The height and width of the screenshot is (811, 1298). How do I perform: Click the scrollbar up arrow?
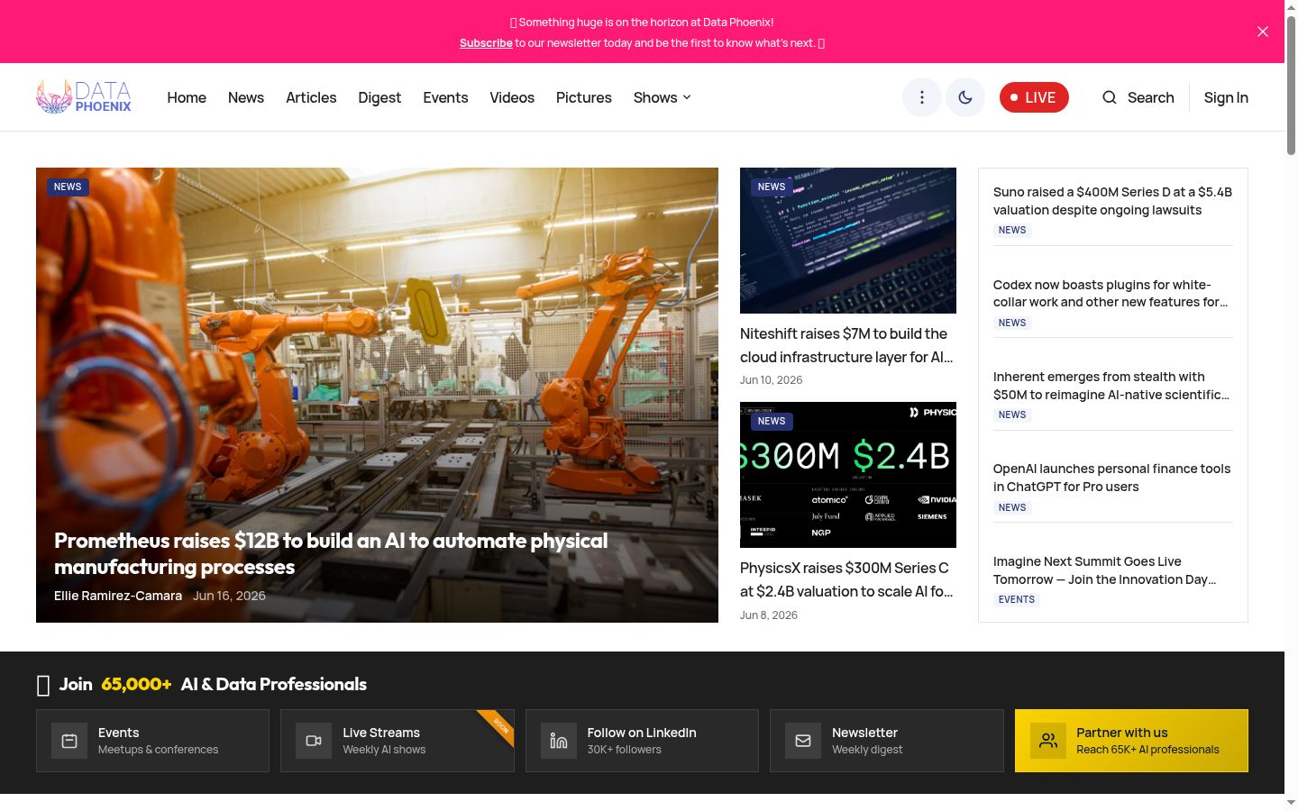pyautogui.click(x=1291, y=7)
